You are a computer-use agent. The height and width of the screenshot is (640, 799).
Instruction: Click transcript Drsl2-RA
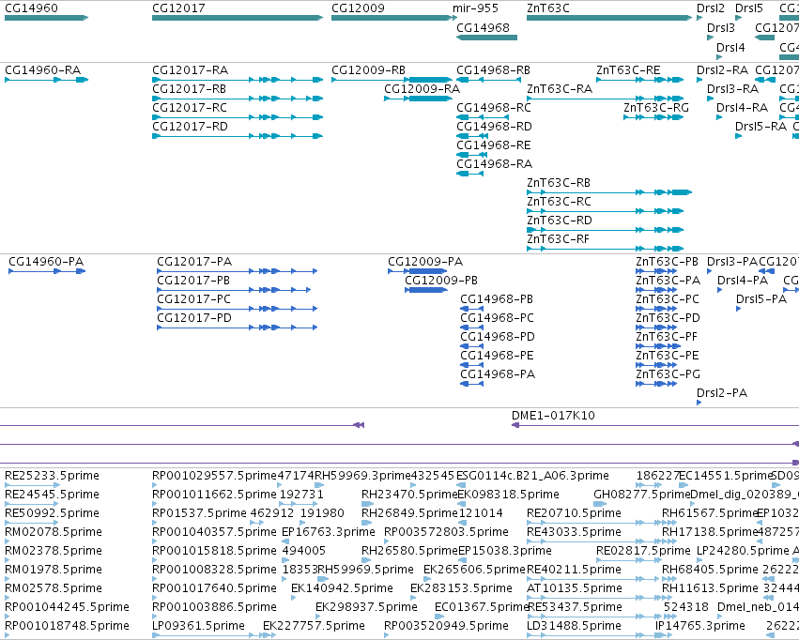pyautogui.click(x=723, y=69)
